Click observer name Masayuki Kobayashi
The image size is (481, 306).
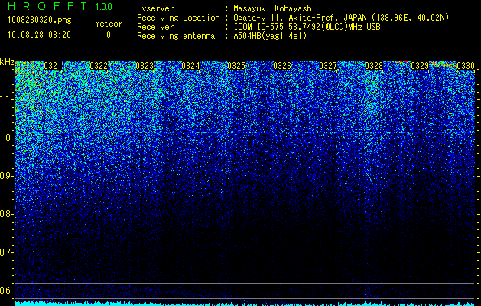coord(275,8)
